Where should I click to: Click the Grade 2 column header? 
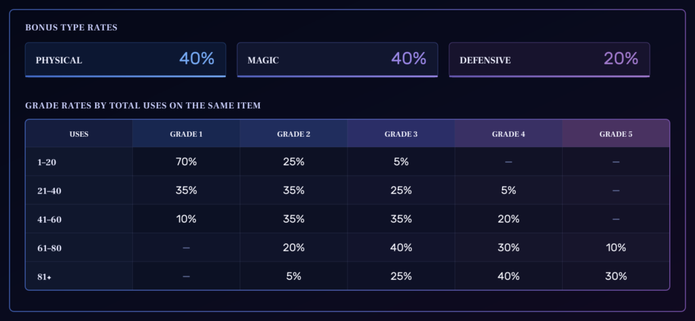point(293,133)
